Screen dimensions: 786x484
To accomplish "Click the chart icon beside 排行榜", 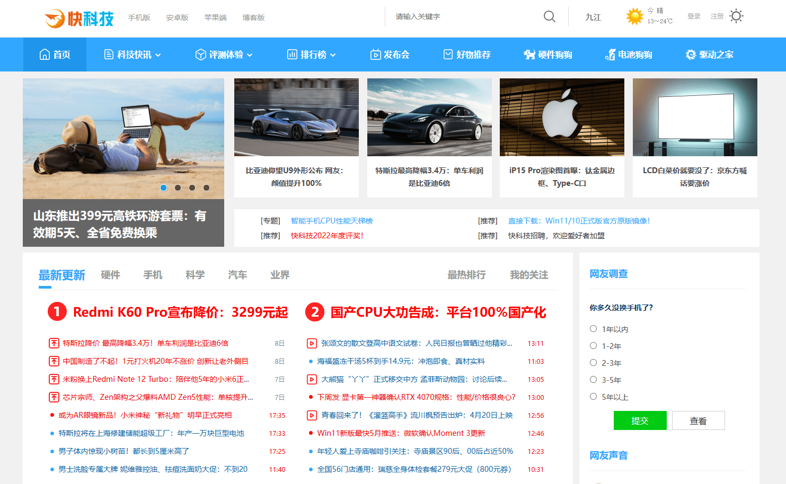I will [x=292, y=55].
